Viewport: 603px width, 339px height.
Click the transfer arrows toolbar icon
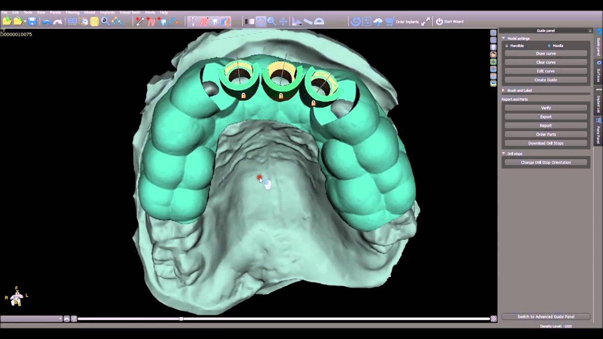[367, 21]
